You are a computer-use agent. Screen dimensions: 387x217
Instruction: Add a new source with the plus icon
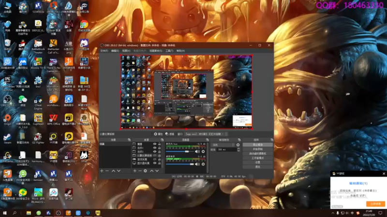(135, 171)
